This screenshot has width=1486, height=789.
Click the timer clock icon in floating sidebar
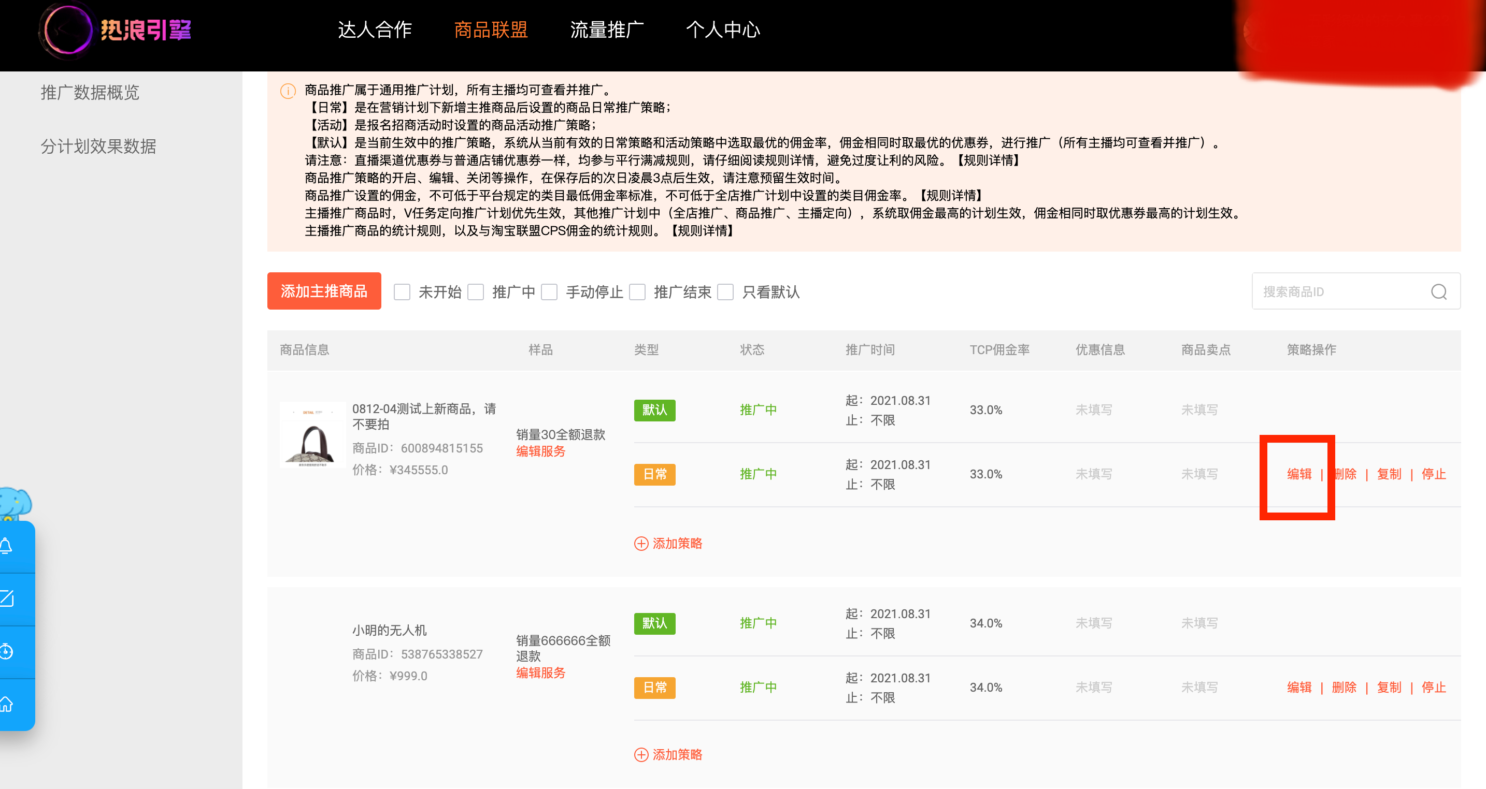click(x=7, y=651)
